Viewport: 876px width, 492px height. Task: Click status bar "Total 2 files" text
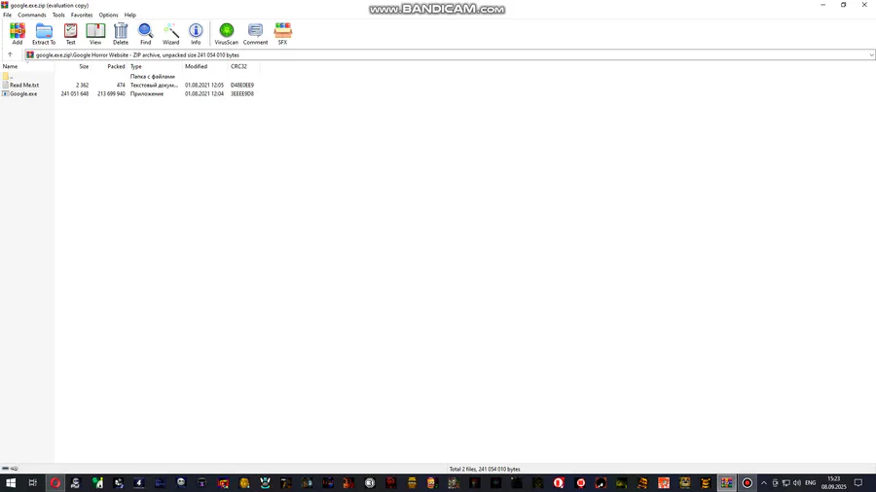click(485, 469)
